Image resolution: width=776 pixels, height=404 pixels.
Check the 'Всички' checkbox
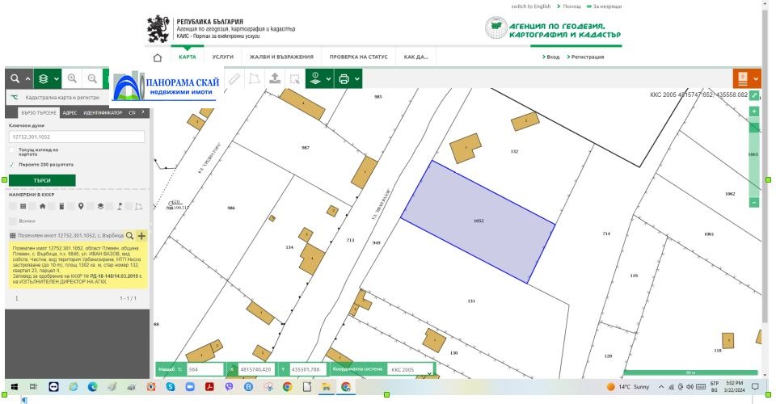tap(12, 221)
